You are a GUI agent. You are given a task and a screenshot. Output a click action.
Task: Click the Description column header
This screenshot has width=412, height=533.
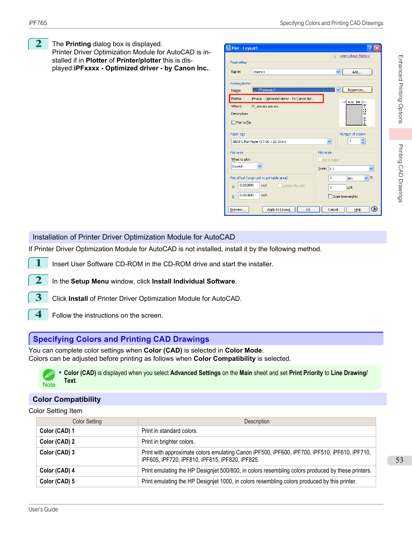click(257, 422)
